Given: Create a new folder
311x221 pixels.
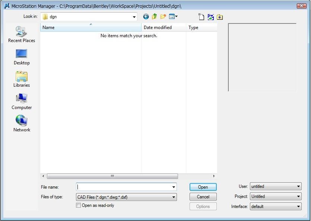Looking at the screenshot, I should 163,17.
